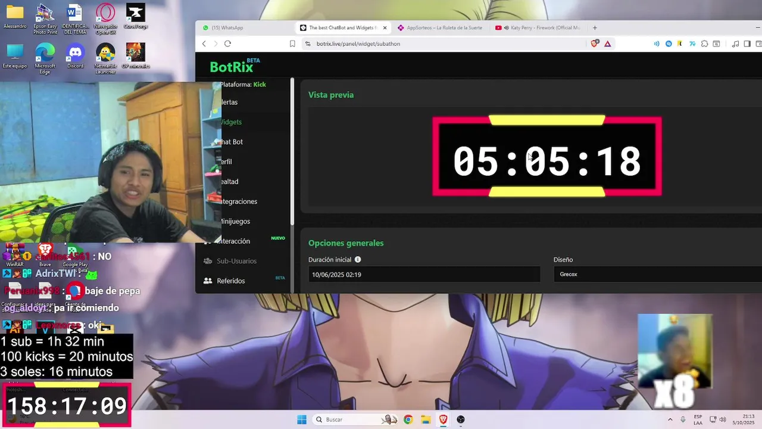Click the Referidos people icon
Viewport: 762px width, 429px height.
coord(207,281)
